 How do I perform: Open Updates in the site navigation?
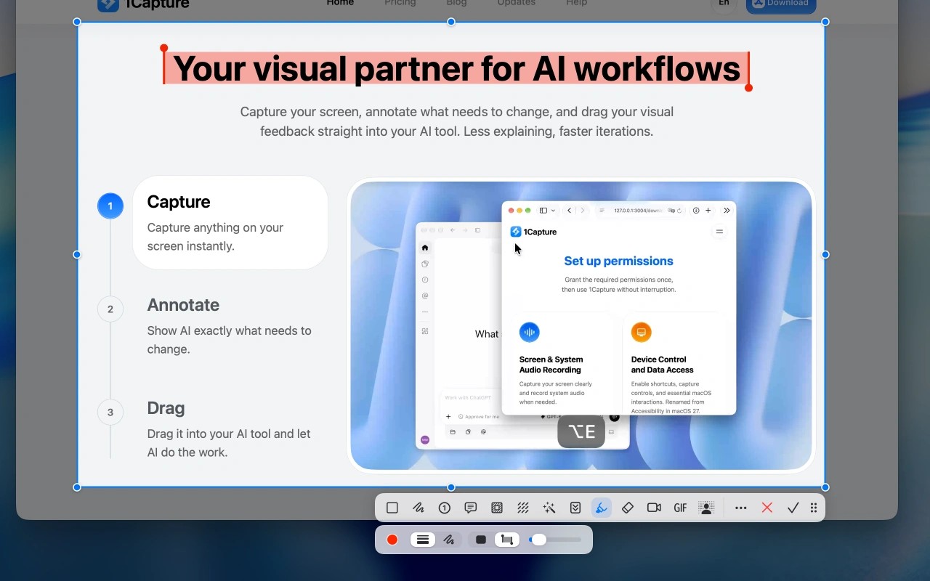tap(517, 3)
